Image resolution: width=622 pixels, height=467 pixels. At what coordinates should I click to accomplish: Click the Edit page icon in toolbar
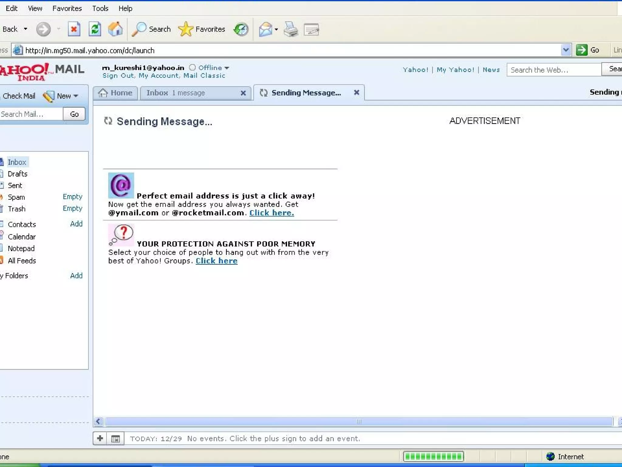pos(311,29)
